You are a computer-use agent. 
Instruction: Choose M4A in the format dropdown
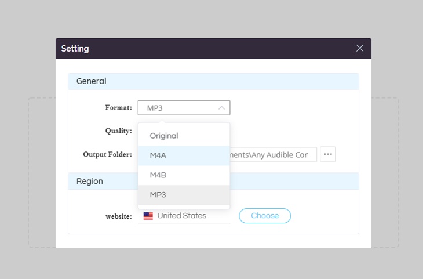[x=184, y=155]
